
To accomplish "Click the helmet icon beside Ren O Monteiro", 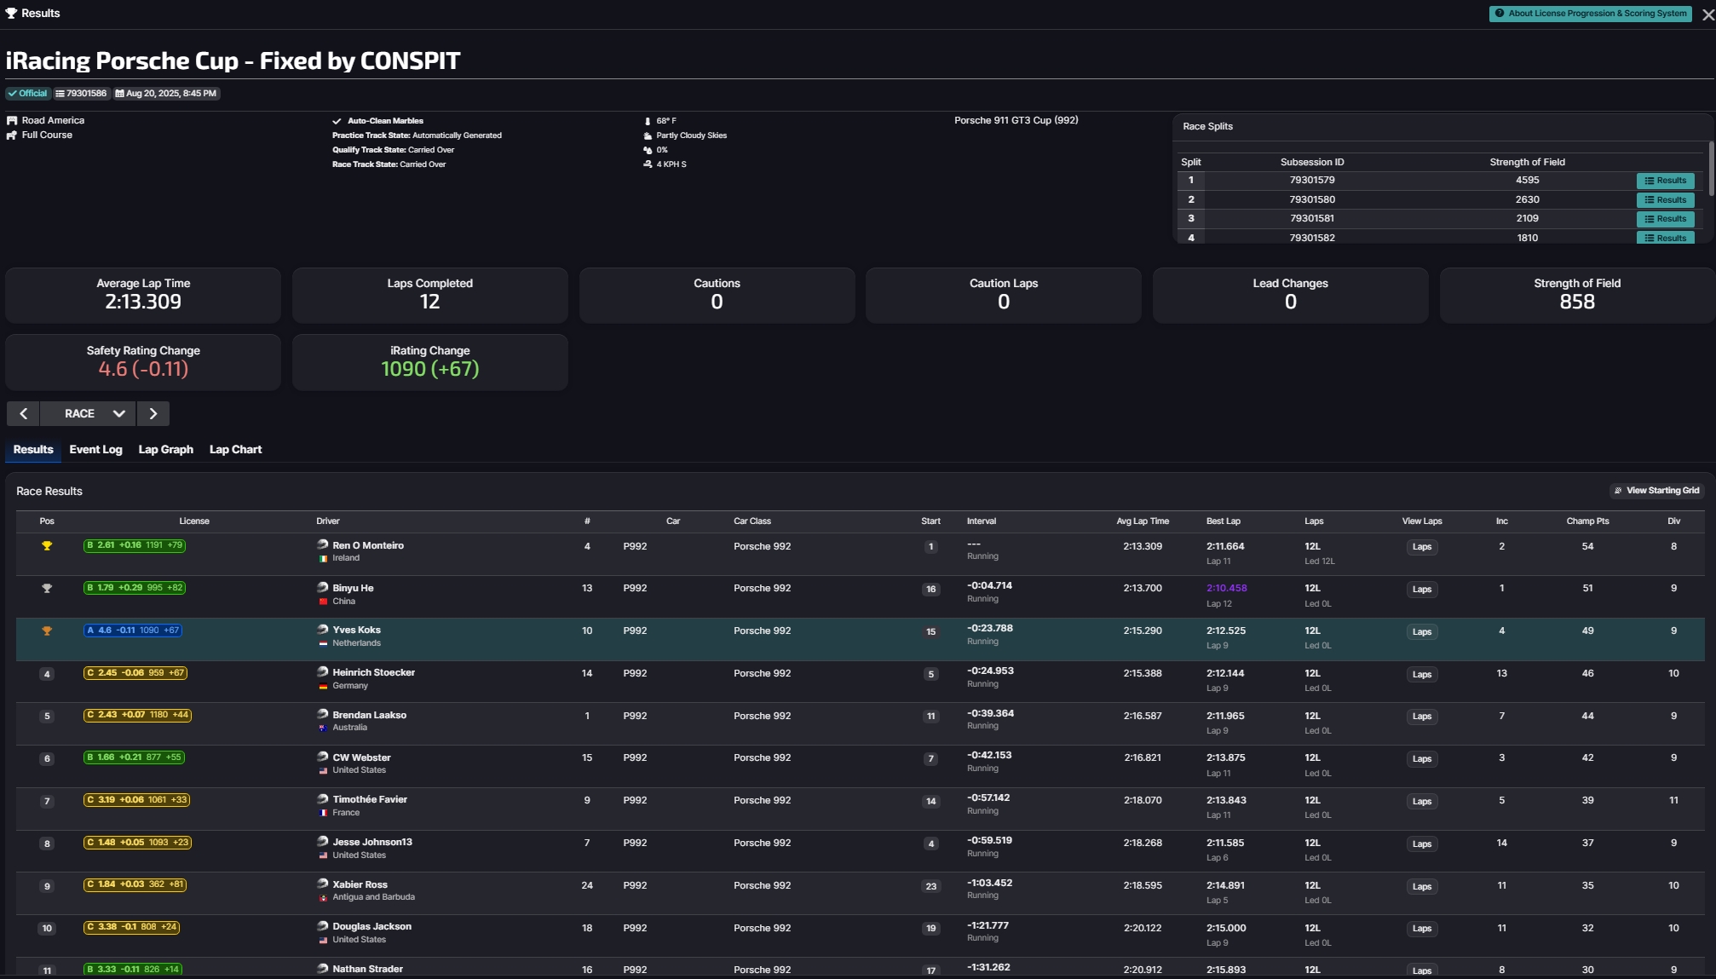I will coord(322,544).
